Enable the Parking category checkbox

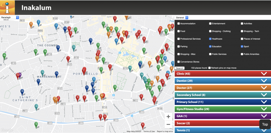[179, 46]
